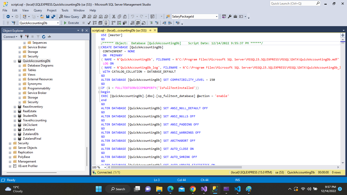Toggle Results to Grid mode
Screen dimensions: 347x195
pyautogui.click(x=138, y=23)
